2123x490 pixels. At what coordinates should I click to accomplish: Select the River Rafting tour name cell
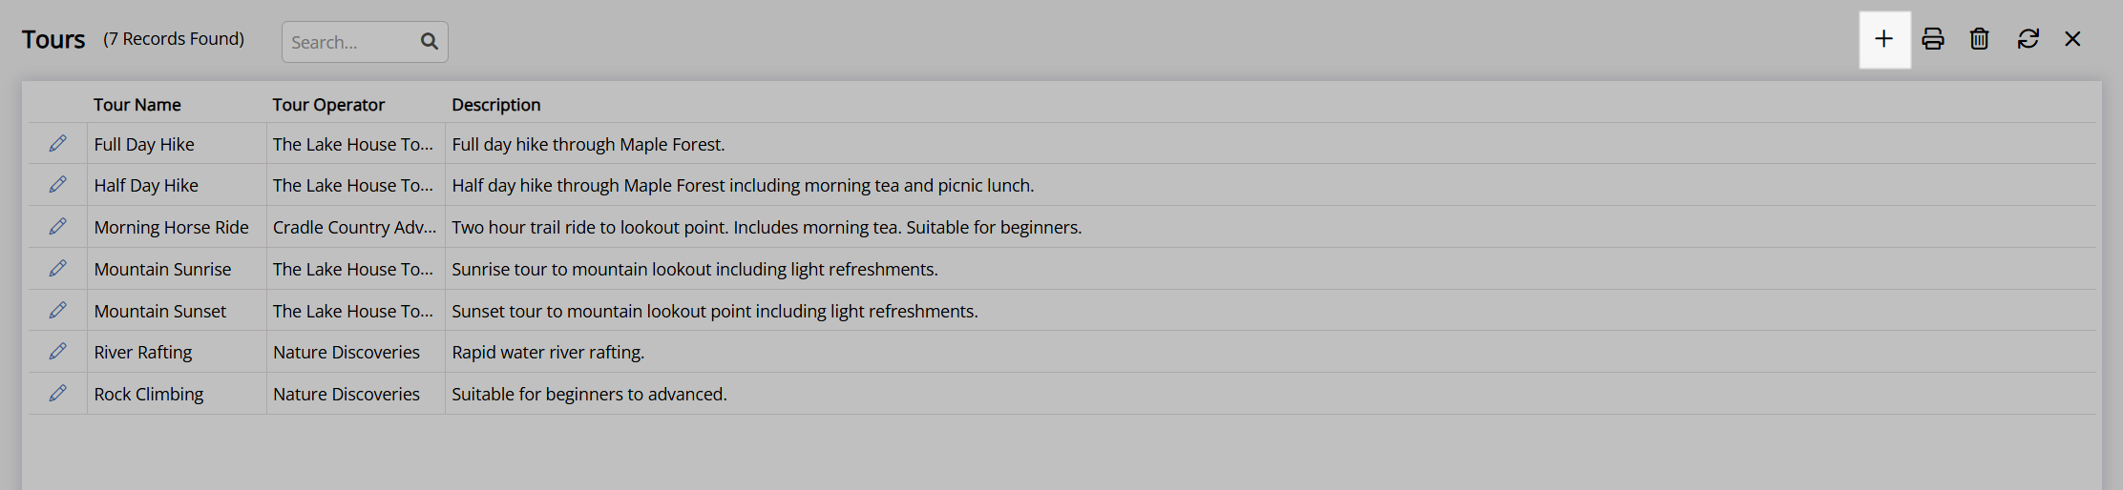point(177,352)
